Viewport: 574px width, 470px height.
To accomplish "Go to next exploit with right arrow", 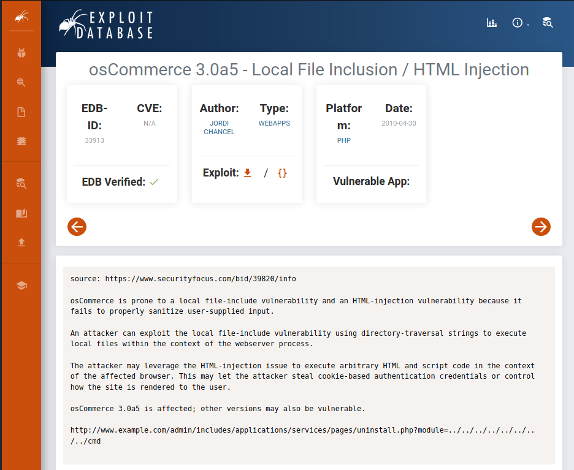I will pos(541,227).
